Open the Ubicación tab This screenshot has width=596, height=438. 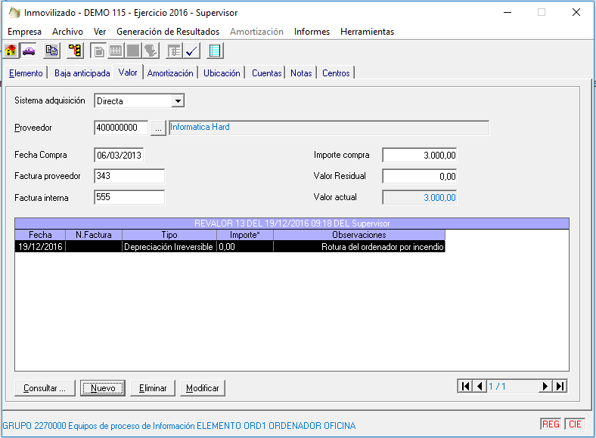(x=222, y=73)
